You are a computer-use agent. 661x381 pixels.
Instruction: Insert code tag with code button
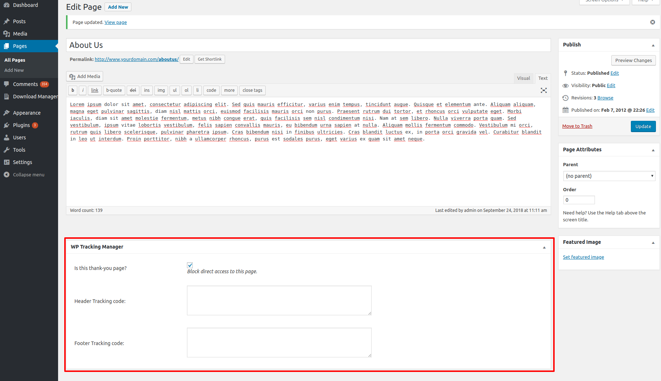[x=211, y=90]
